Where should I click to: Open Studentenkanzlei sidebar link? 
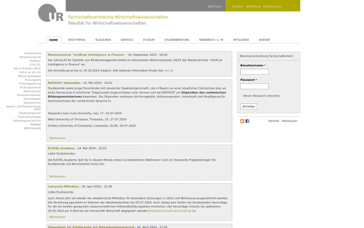30,113
